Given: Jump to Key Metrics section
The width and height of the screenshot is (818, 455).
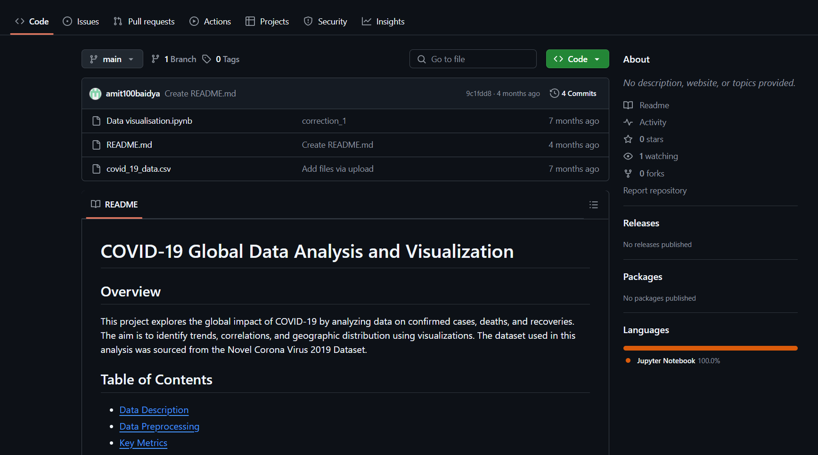Looking at the screenshot, I should tap(143, 443).
